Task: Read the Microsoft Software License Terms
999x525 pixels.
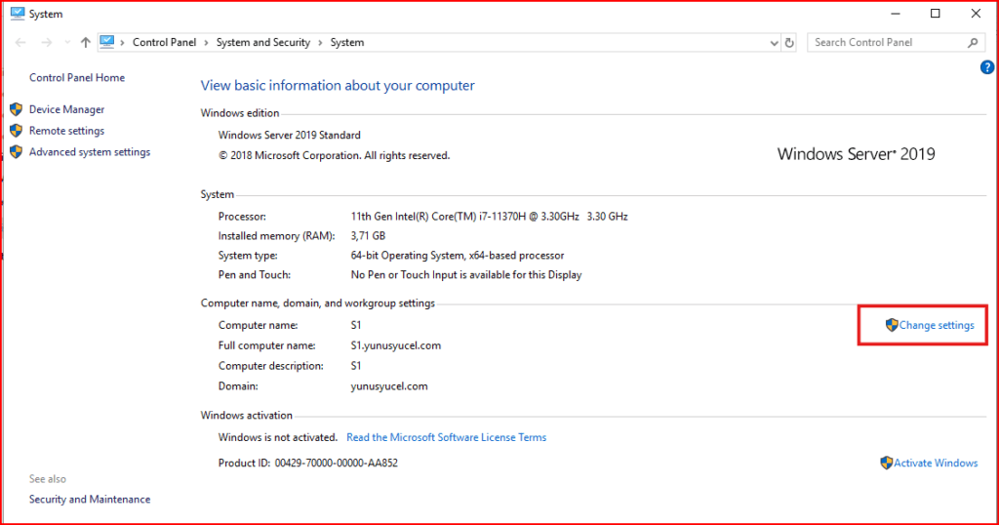Action: (x=446, y=438)
